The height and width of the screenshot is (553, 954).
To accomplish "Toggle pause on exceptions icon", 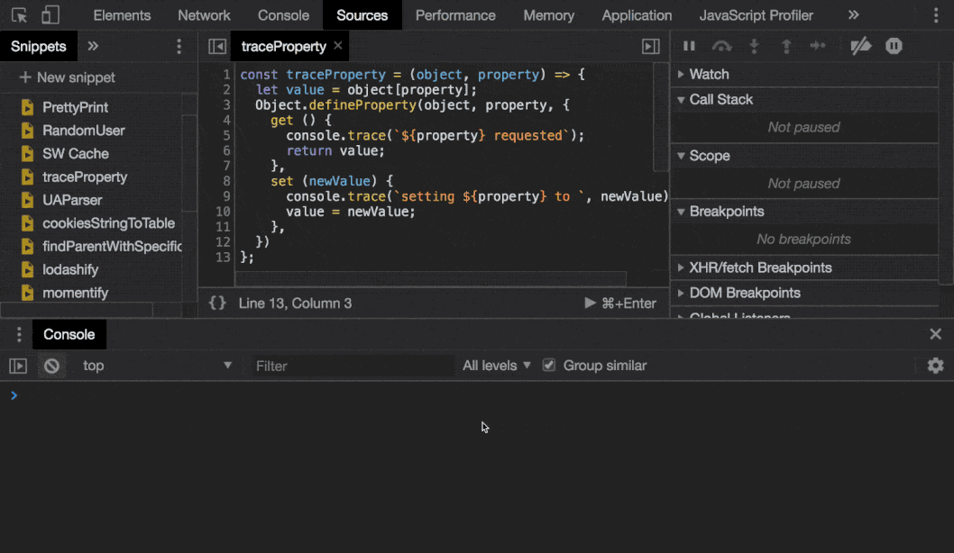I will pos(894,46).
